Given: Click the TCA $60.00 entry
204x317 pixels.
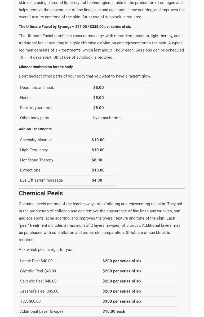Looking at the screenshot, I should tap(30, 301).
